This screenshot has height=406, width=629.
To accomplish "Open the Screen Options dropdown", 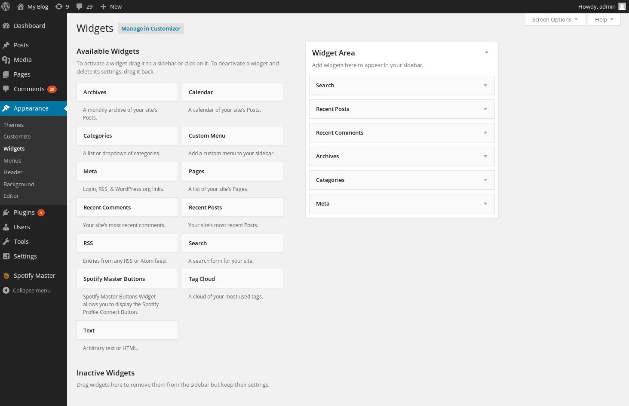I will click(555, 20).
